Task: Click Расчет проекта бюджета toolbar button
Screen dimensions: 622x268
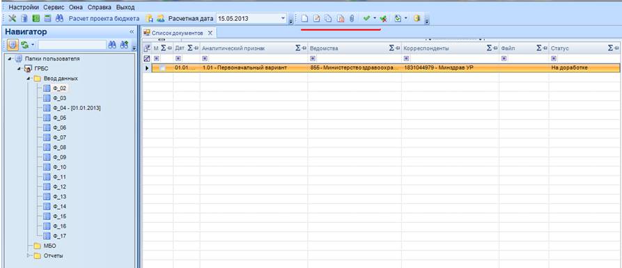Action: point(104,18)
